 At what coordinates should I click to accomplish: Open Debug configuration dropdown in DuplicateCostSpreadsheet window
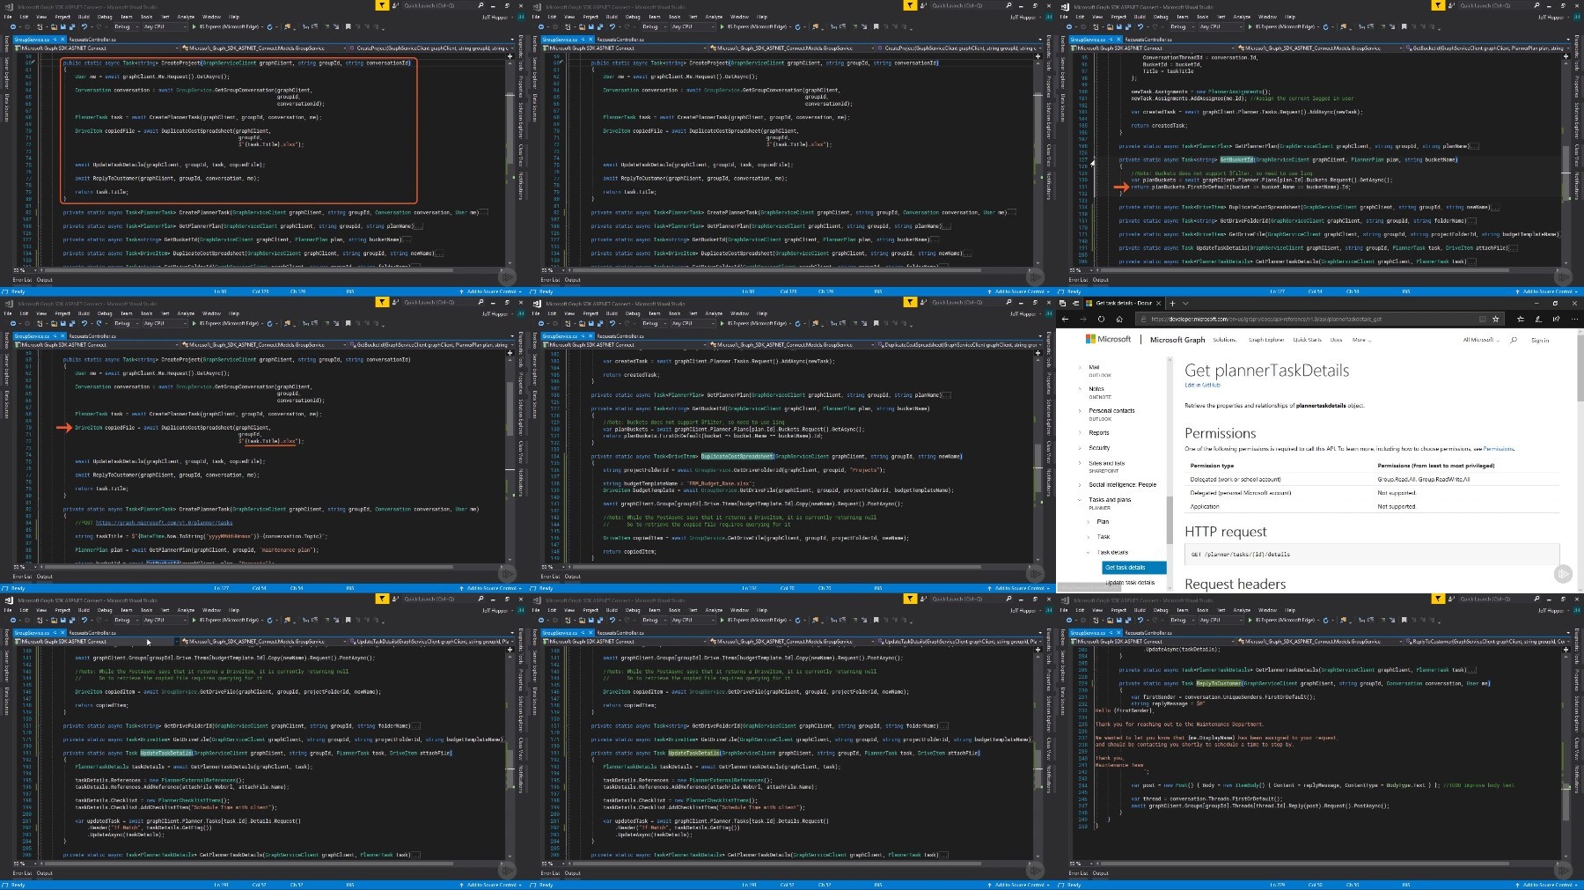pos(654,323)
